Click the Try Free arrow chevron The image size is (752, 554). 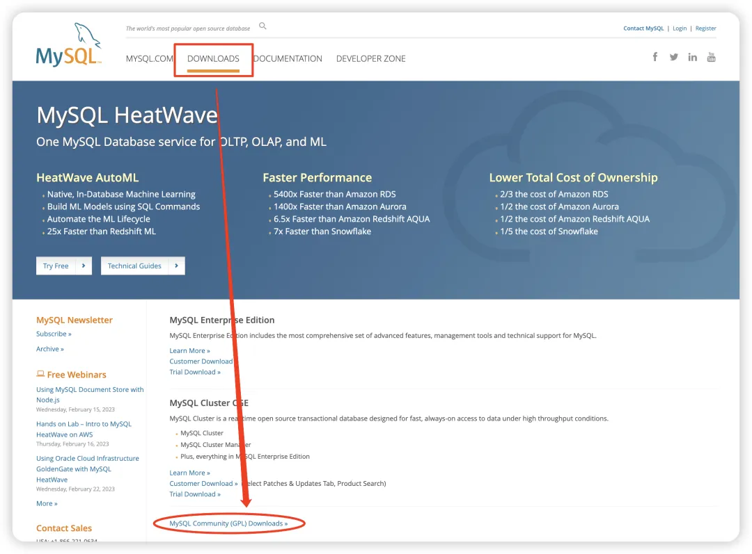click(84, 266)
